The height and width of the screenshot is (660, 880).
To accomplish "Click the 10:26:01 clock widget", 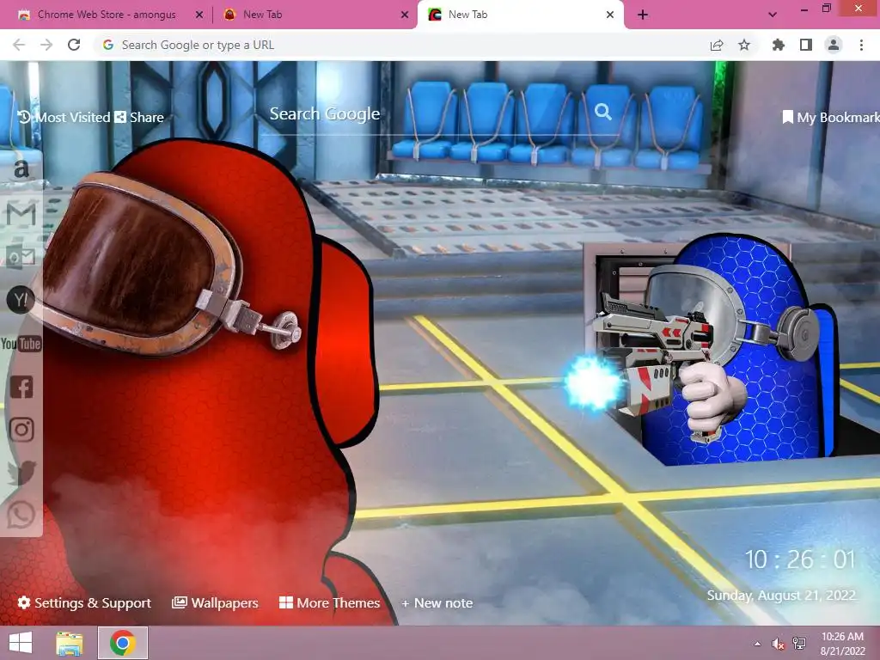I will [x=799, y=559].
